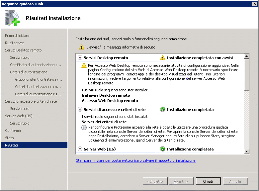Click the disabled Indietro button
This screenshot has height=191, width=259.
[155, 181]
